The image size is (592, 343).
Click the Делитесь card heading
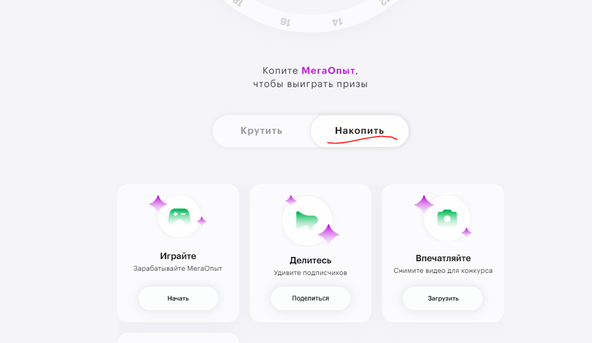pyautogui.click(x=310, y=260)
